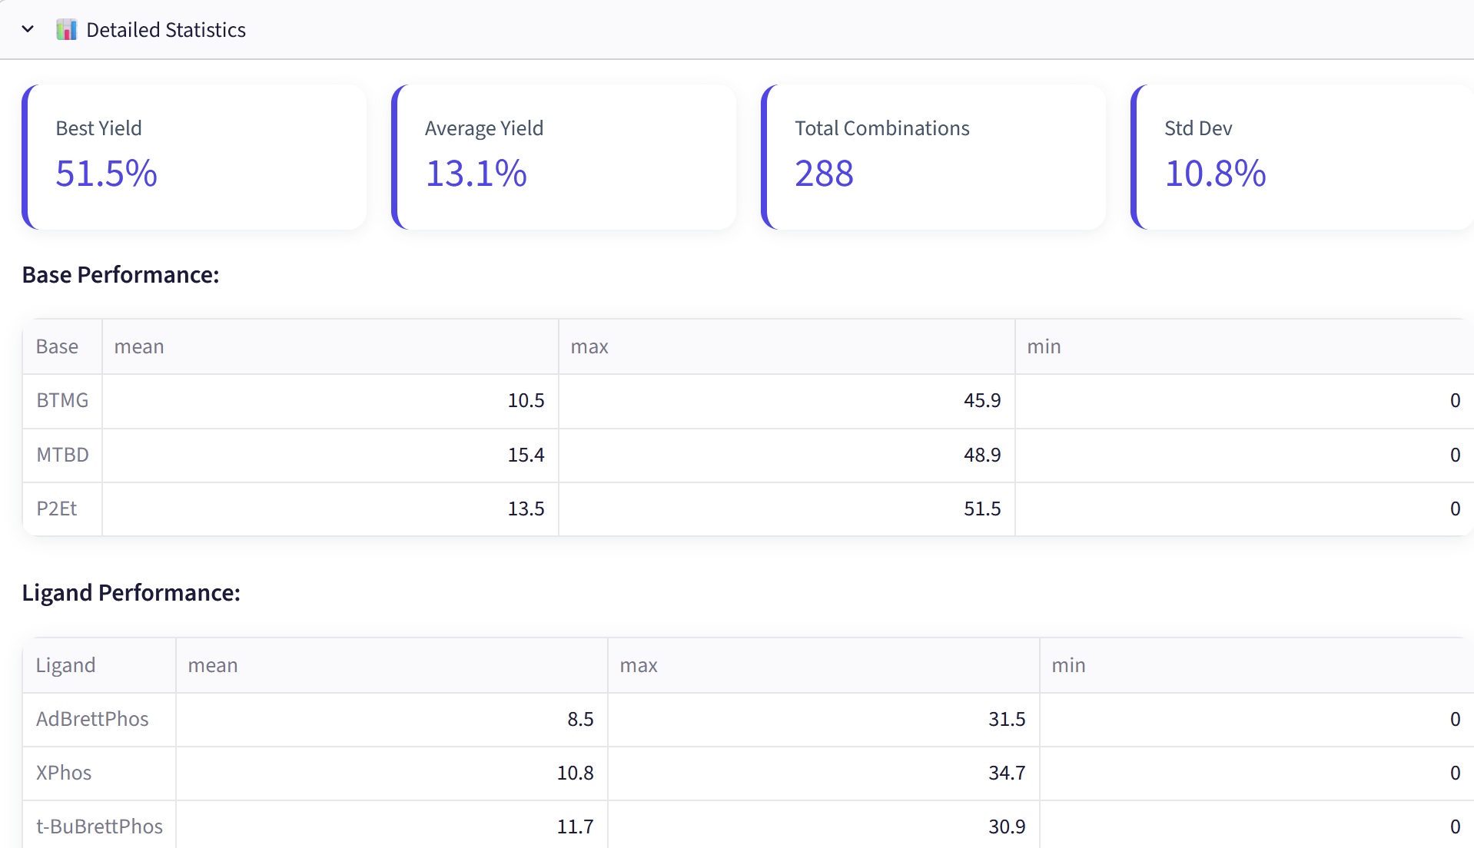The height and width of the screenshot is (848, 1474).
Task: Click the max header in Ligand table
Action: (639, 665)
